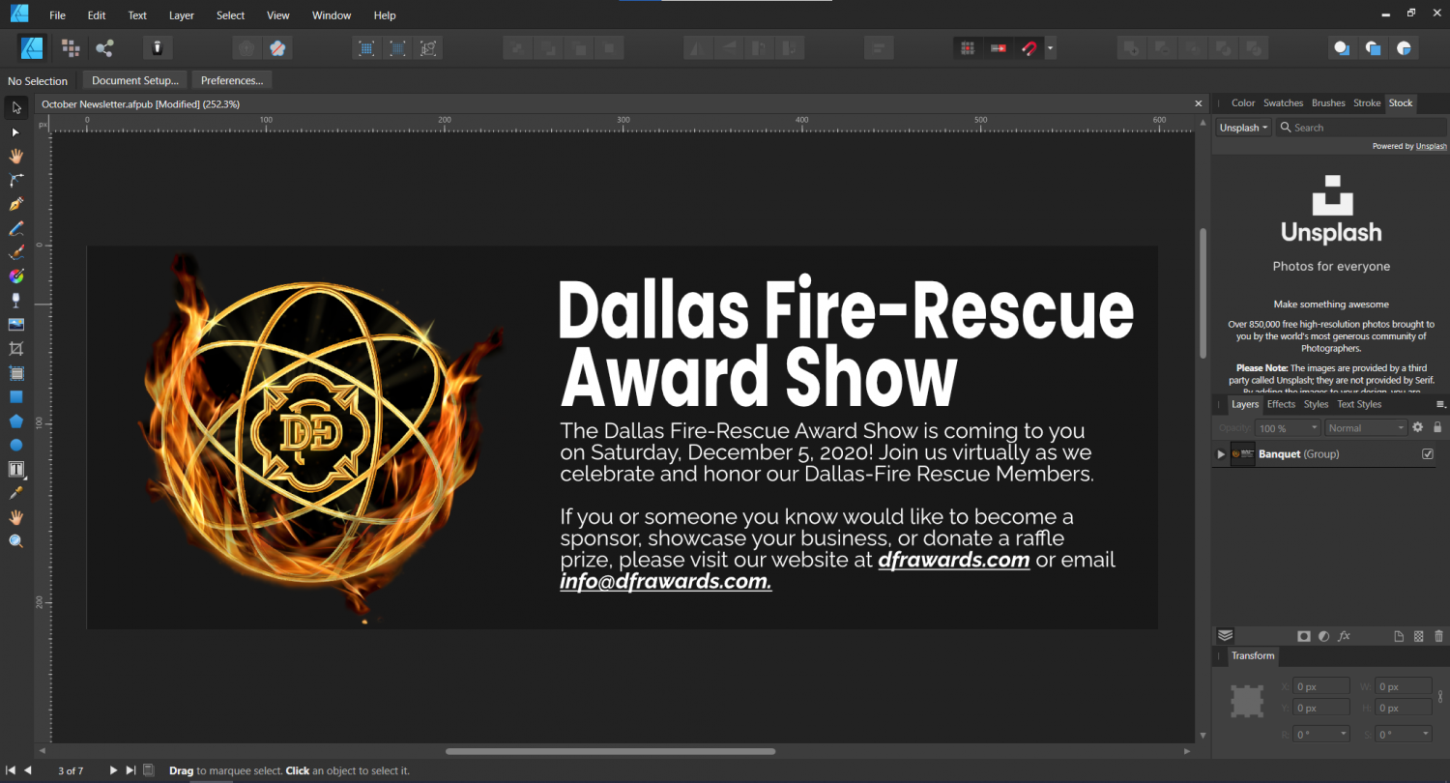Open the Preflight icon in toolbar

click(x=158, y=47)
